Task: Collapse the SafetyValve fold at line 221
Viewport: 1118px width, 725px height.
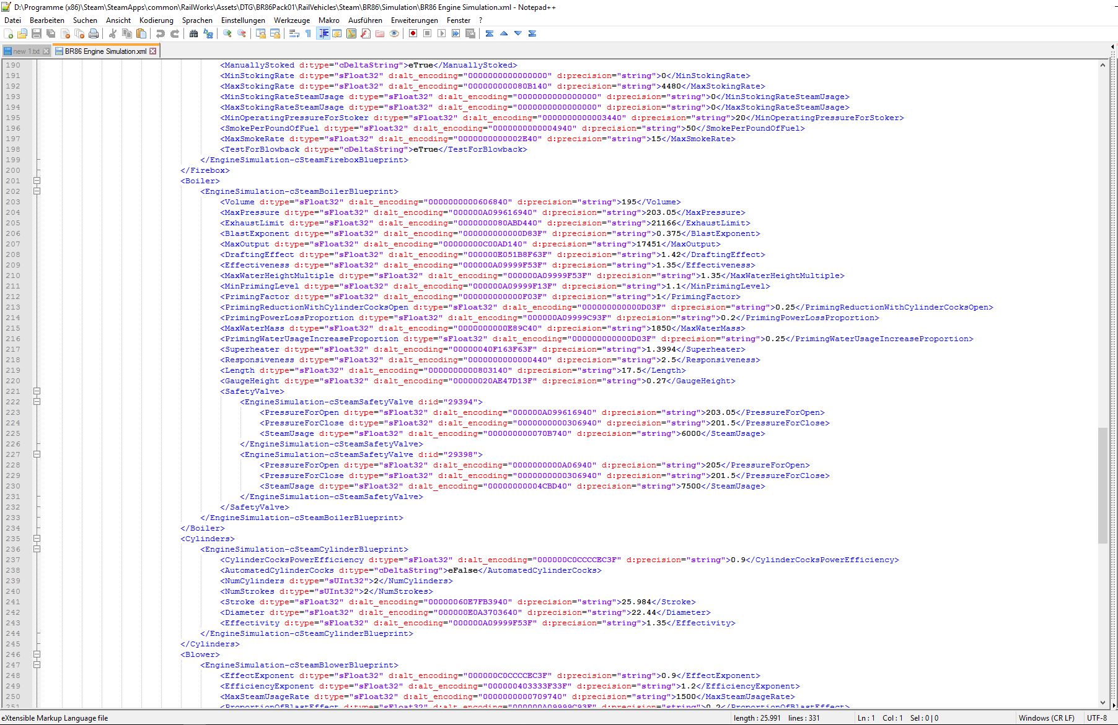Action: (x=37, y=391)
